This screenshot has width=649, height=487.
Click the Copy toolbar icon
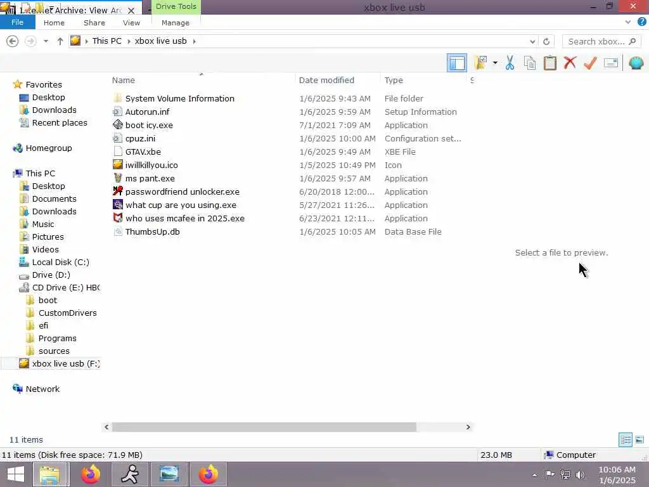(530, 63)
